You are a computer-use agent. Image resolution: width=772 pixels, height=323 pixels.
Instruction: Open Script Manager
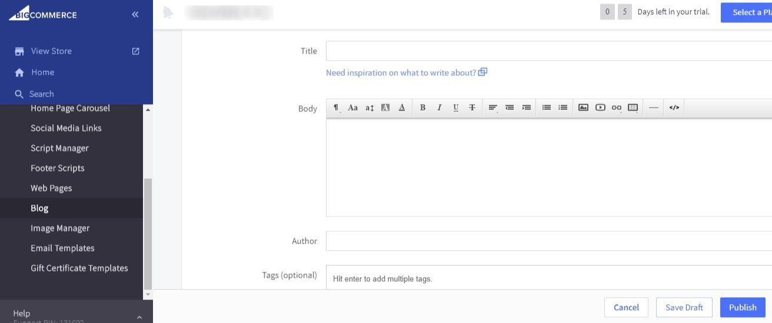click(x=59, y=148)
